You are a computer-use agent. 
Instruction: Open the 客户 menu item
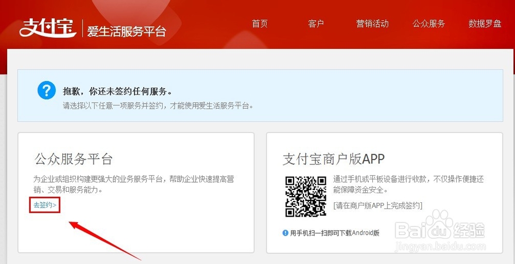[x=316, y=24]
